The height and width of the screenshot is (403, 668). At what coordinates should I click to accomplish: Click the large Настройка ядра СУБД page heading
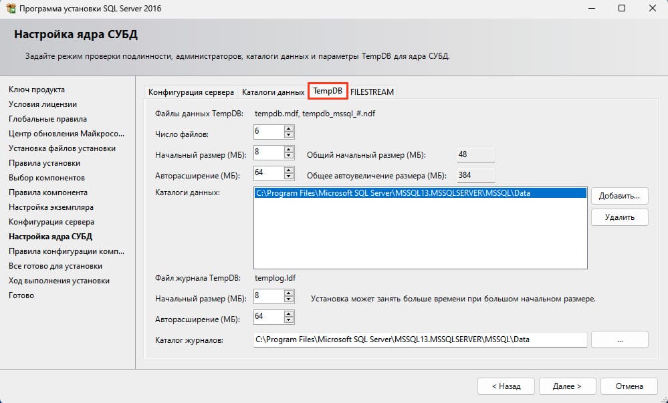coord(76,35)
